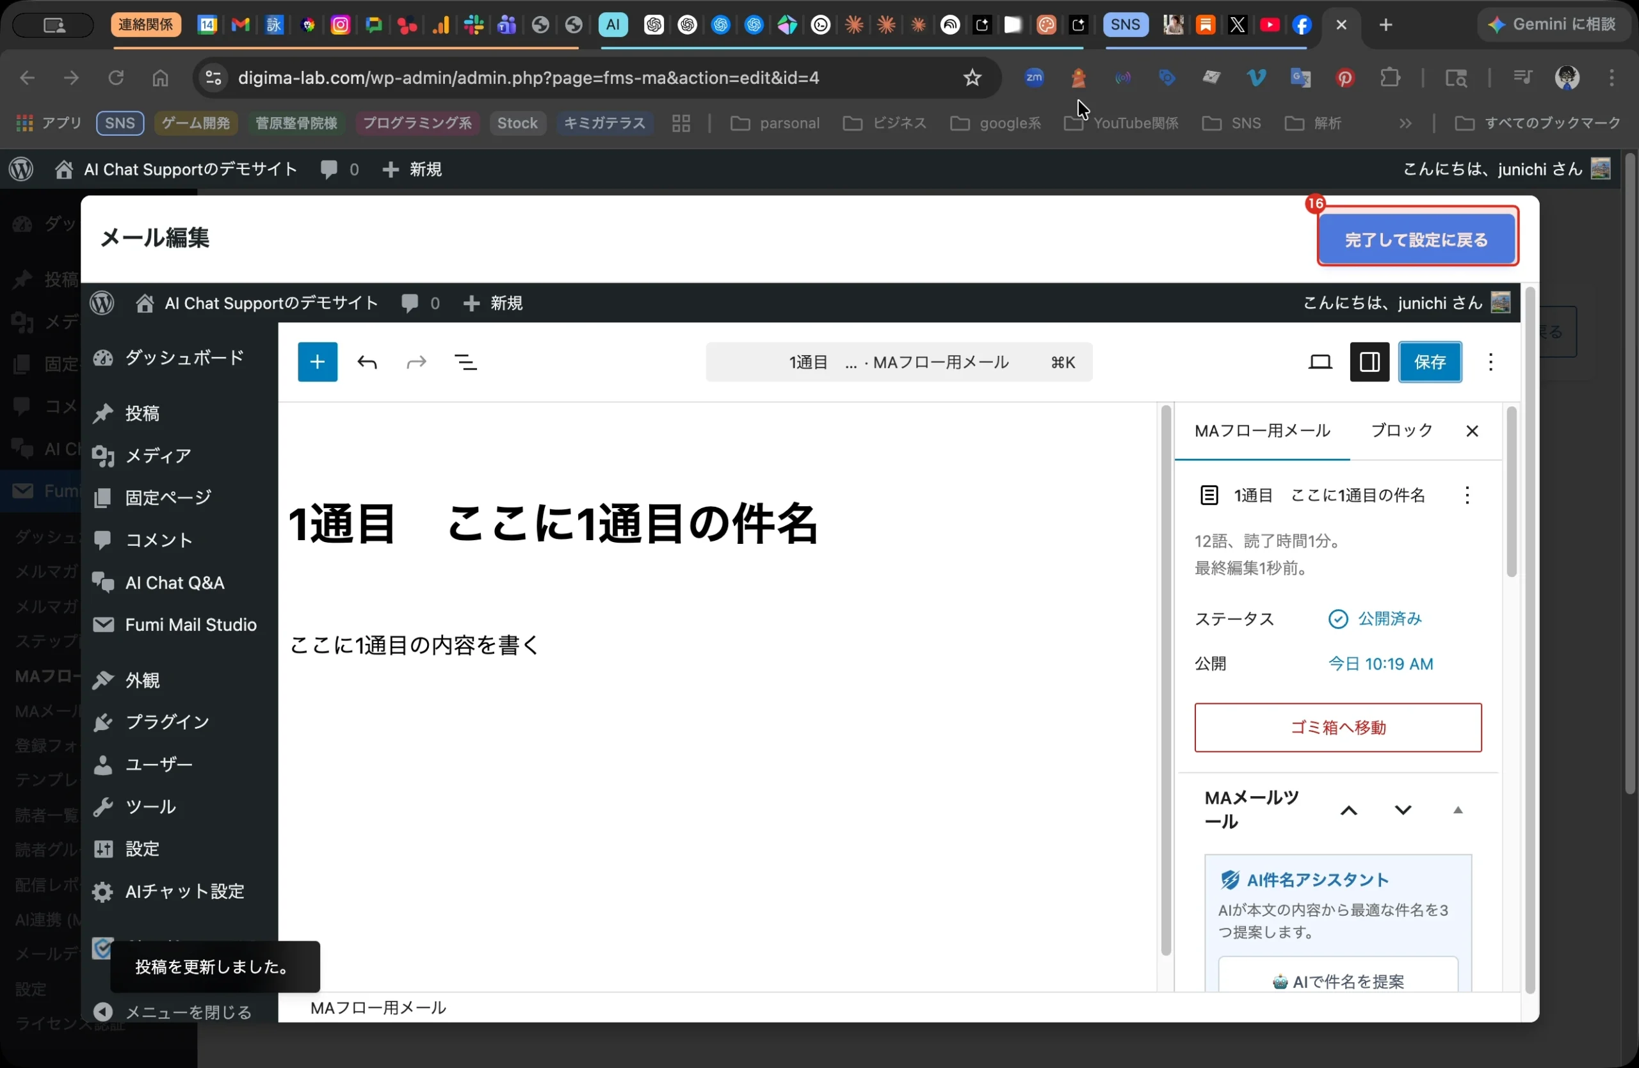Click こんにちは、junichi さん in outer admin bar
Screen dimensions: 1639x1068
[x=1506, y=170]
